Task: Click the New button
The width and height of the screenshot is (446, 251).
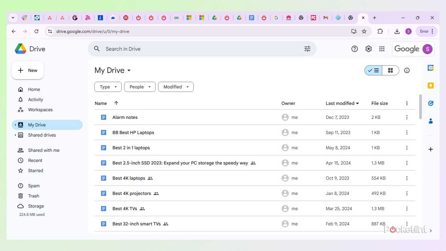Action: 27,70
